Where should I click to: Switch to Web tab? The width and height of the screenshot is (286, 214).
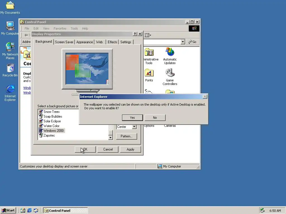pyautogui.click(x=99, y=42)
